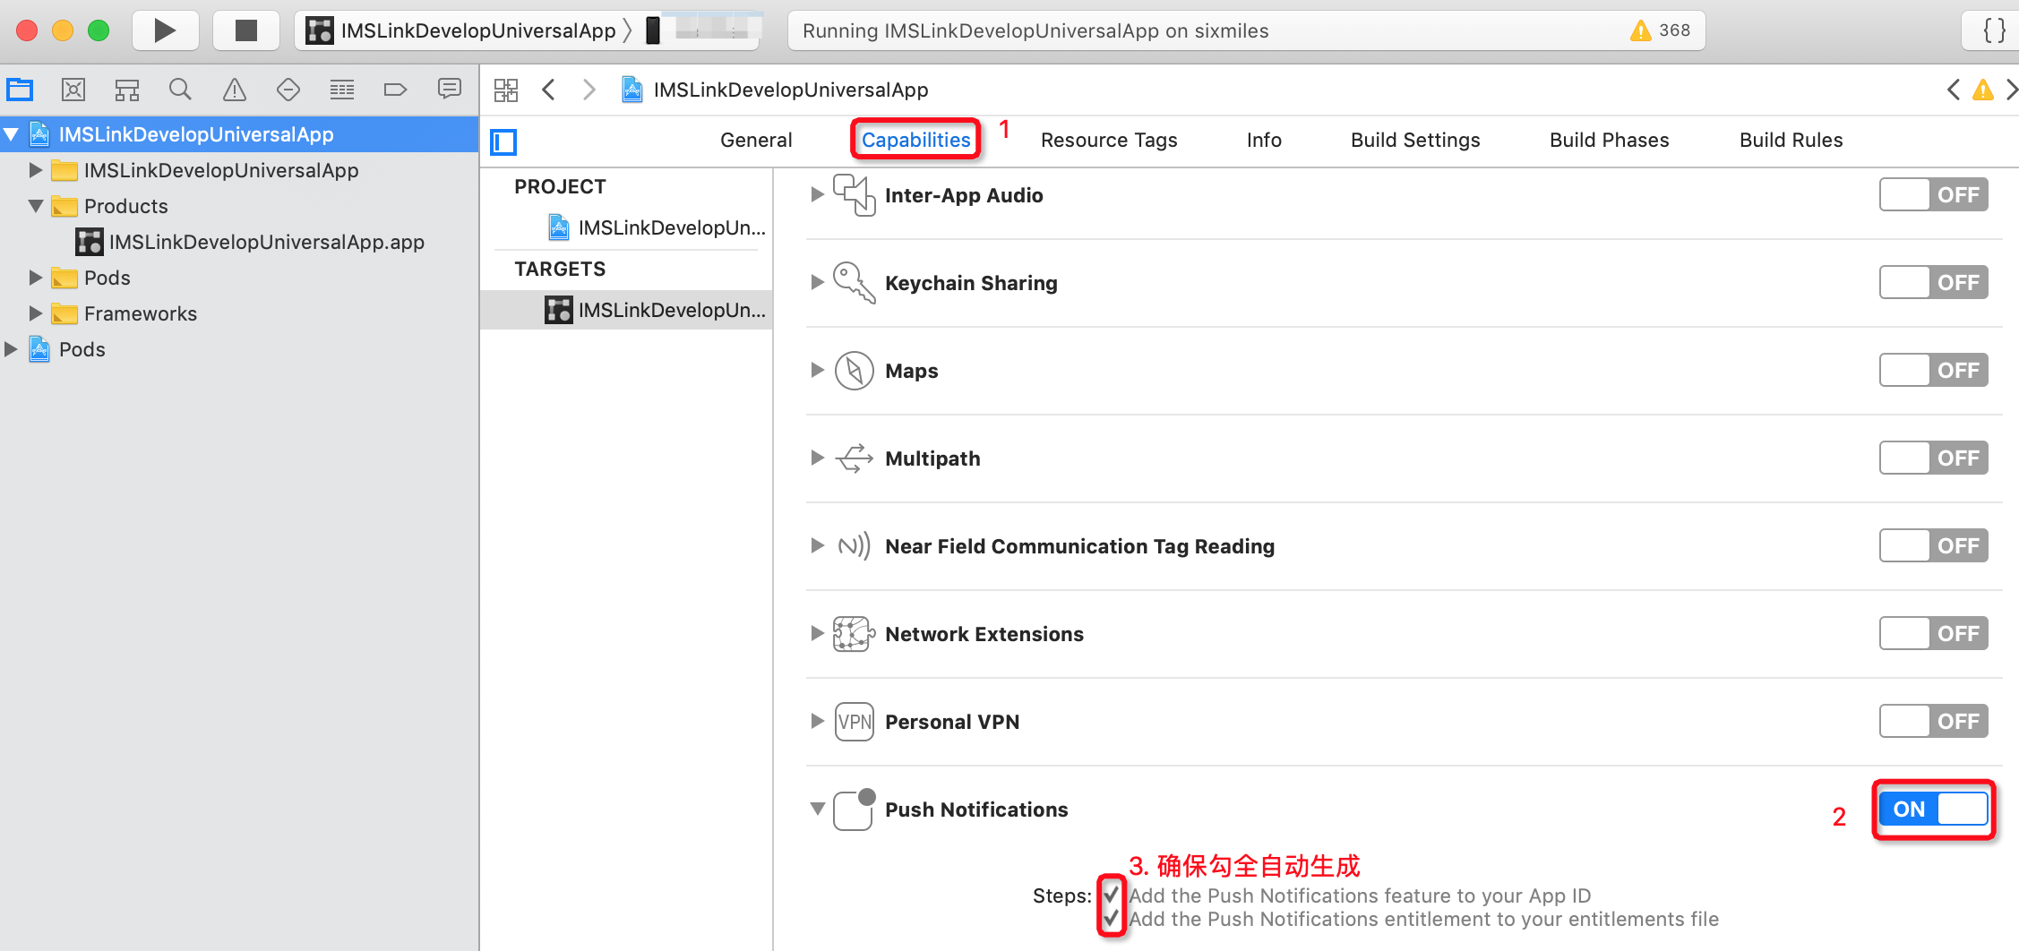Switch to the Capabilities tab

pyautogui.click(x=915, y=140)
